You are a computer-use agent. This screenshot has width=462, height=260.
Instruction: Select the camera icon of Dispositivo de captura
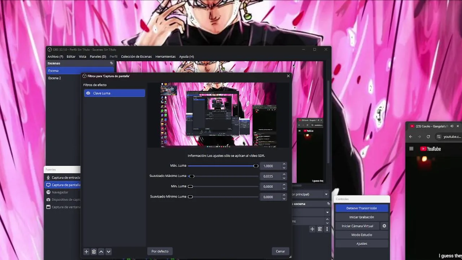point(48,200)
